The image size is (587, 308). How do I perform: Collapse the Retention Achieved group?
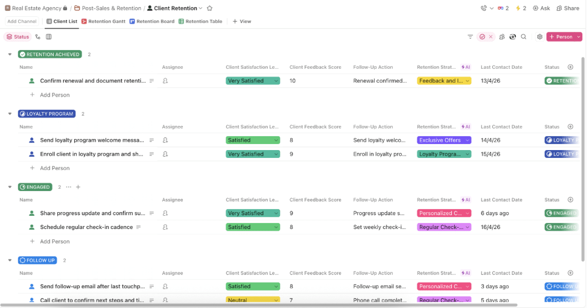pos(10,54)
